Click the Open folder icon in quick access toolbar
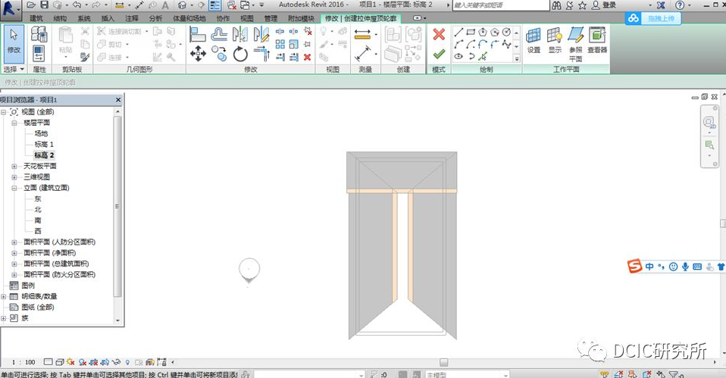The width and height of the screenshot is (726, 378). tap(31, 5)
